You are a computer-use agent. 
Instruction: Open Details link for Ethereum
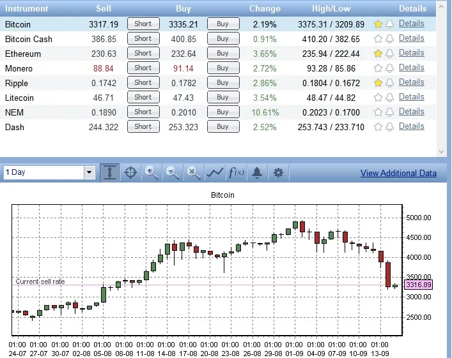click(411, 53)
